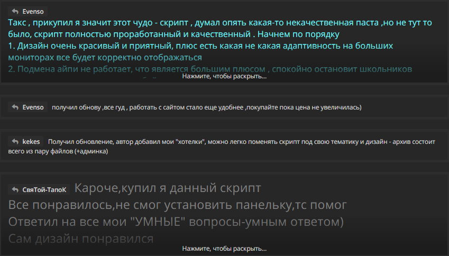This screenshot has height=256, width=449.
Task: Click the line 'мониторах все будет корректно отображаться'
Action: point(105,58)
